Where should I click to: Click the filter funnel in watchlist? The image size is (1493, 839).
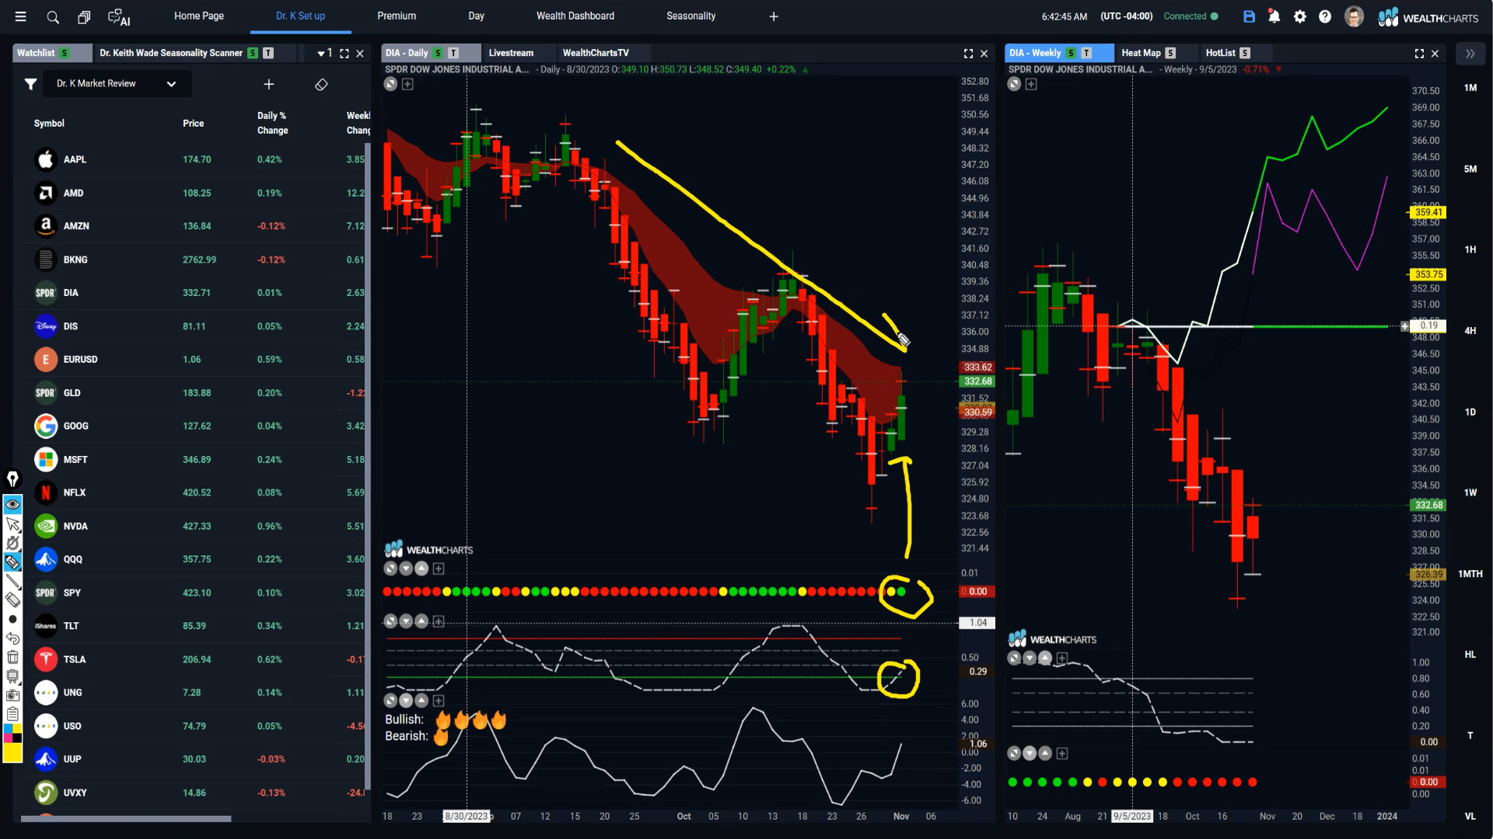click(x=30, y=84)
